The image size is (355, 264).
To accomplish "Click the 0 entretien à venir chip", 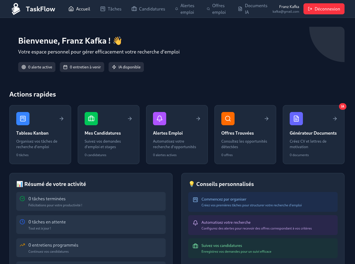I will point(82,67).
